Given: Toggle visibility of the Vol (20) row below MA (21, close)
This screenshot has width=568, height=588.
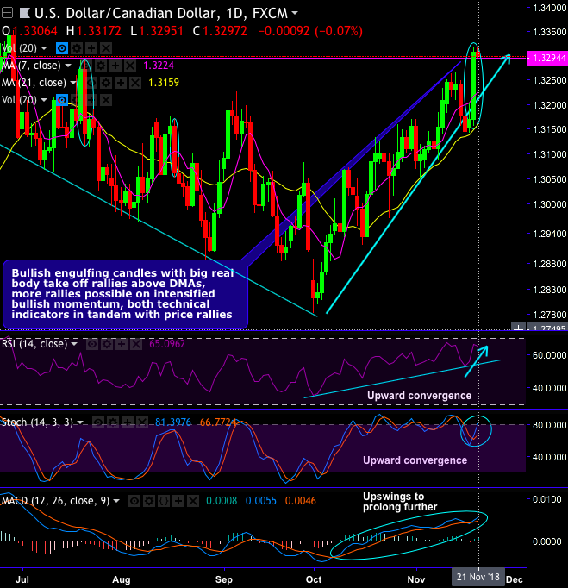Looking at the screenshot, I should tap(62, 100).
